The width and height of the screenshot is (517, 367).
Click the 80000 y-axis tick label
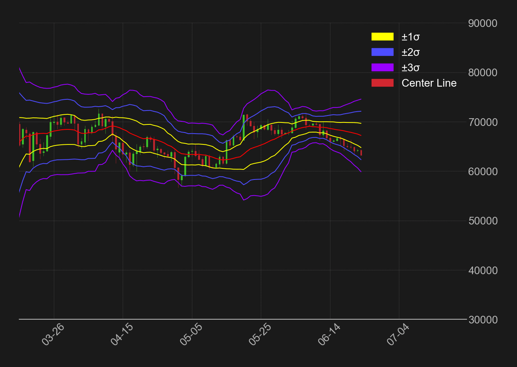coord(482,73)
